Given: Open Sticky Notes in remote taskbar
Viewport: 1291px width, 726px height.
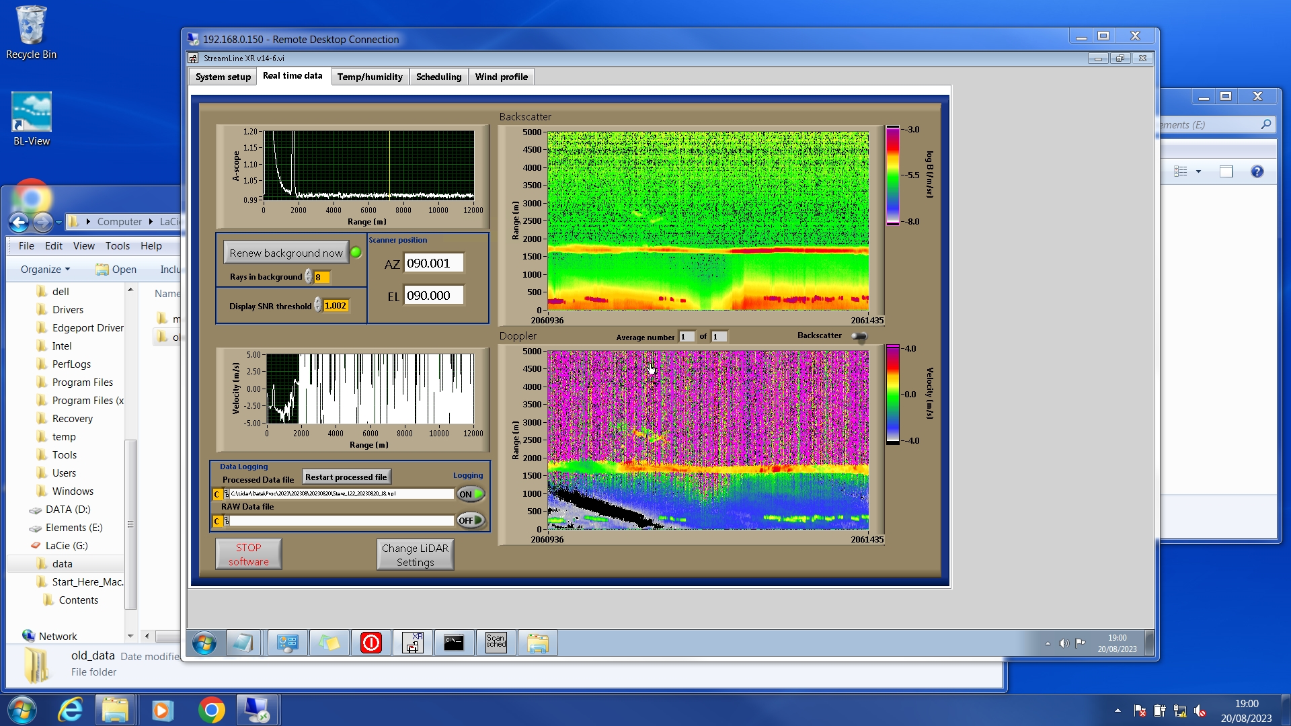Looking at the screenshot, I should click(x=329, y=643).
